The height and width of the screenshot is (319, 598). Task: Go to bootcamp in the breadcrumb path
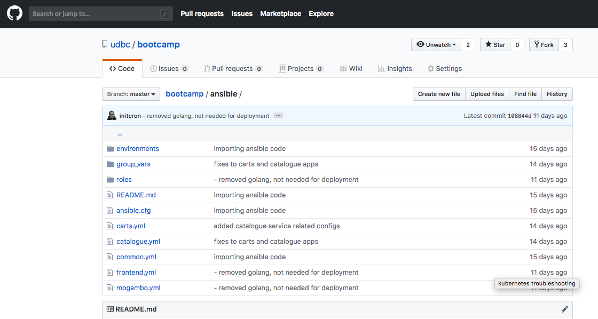[x=185, y=94]
